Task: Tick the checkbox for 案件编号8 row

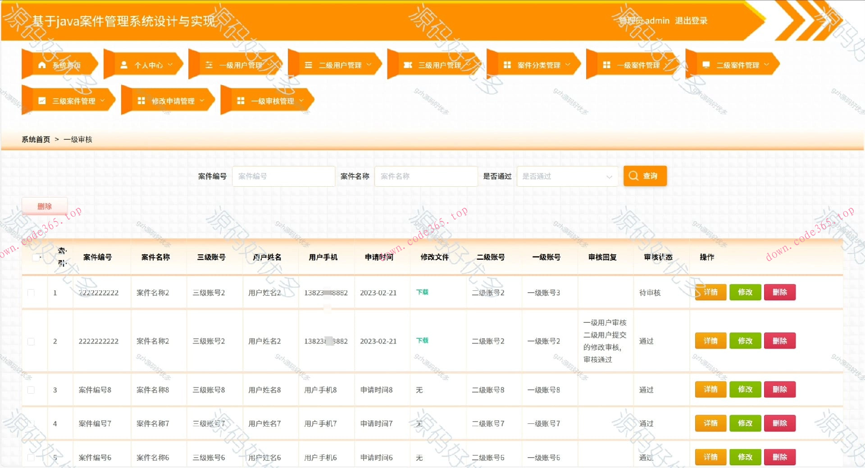Action: [31, 390]
